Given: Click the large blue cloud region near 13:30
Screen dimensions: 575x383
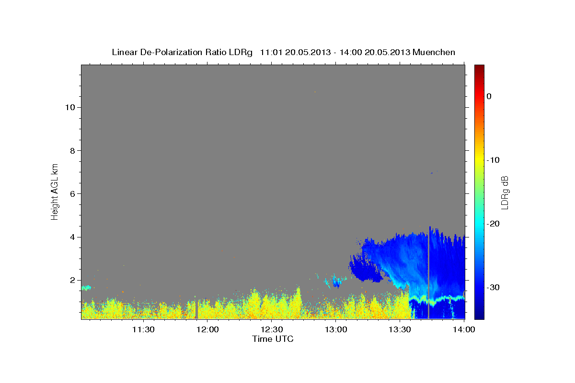Looking at the screenshot, I should click(x=407, y=261).
